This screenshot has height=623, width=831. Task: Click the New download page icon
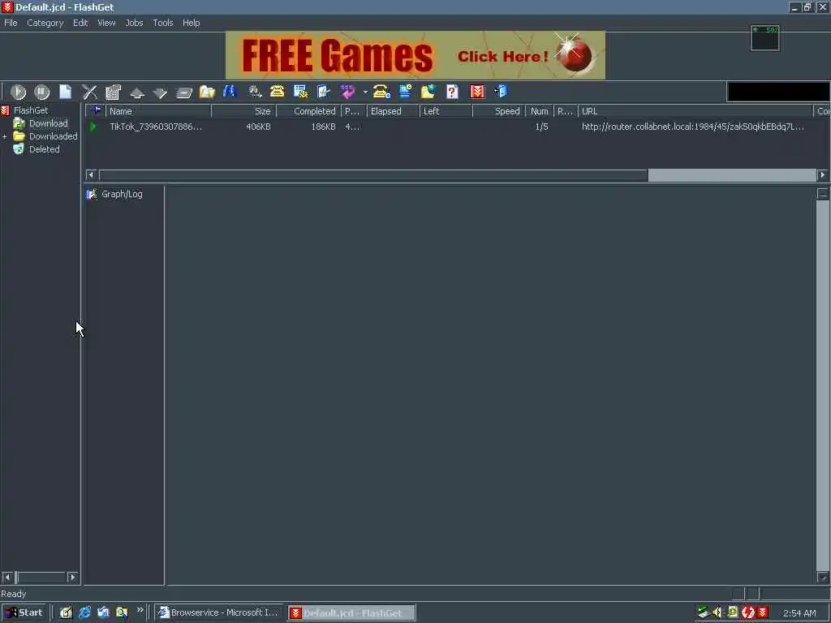click(x=65, y=92)
